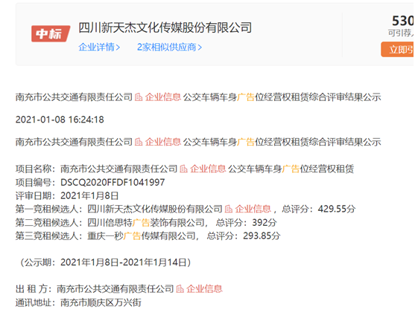Click the building icon in the 项目名称 row
This screenshot has width=415, height=309.
(x=184, y=169)
